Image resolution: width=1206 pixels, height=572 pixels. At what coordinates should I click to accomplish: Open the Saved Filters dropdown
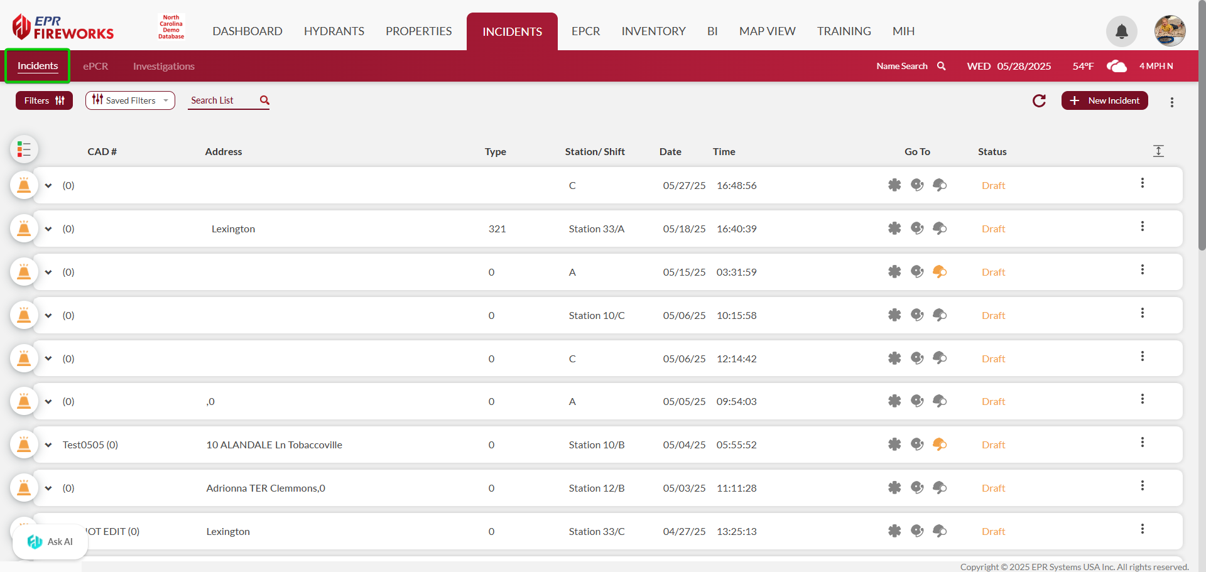pyautogui.click(x=130, y=100)
